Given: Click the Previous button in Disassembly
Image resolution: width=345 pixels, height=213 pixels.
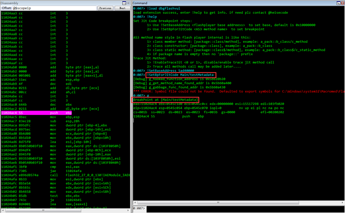Looking at the screenshot, I should (x=105, y=8).
